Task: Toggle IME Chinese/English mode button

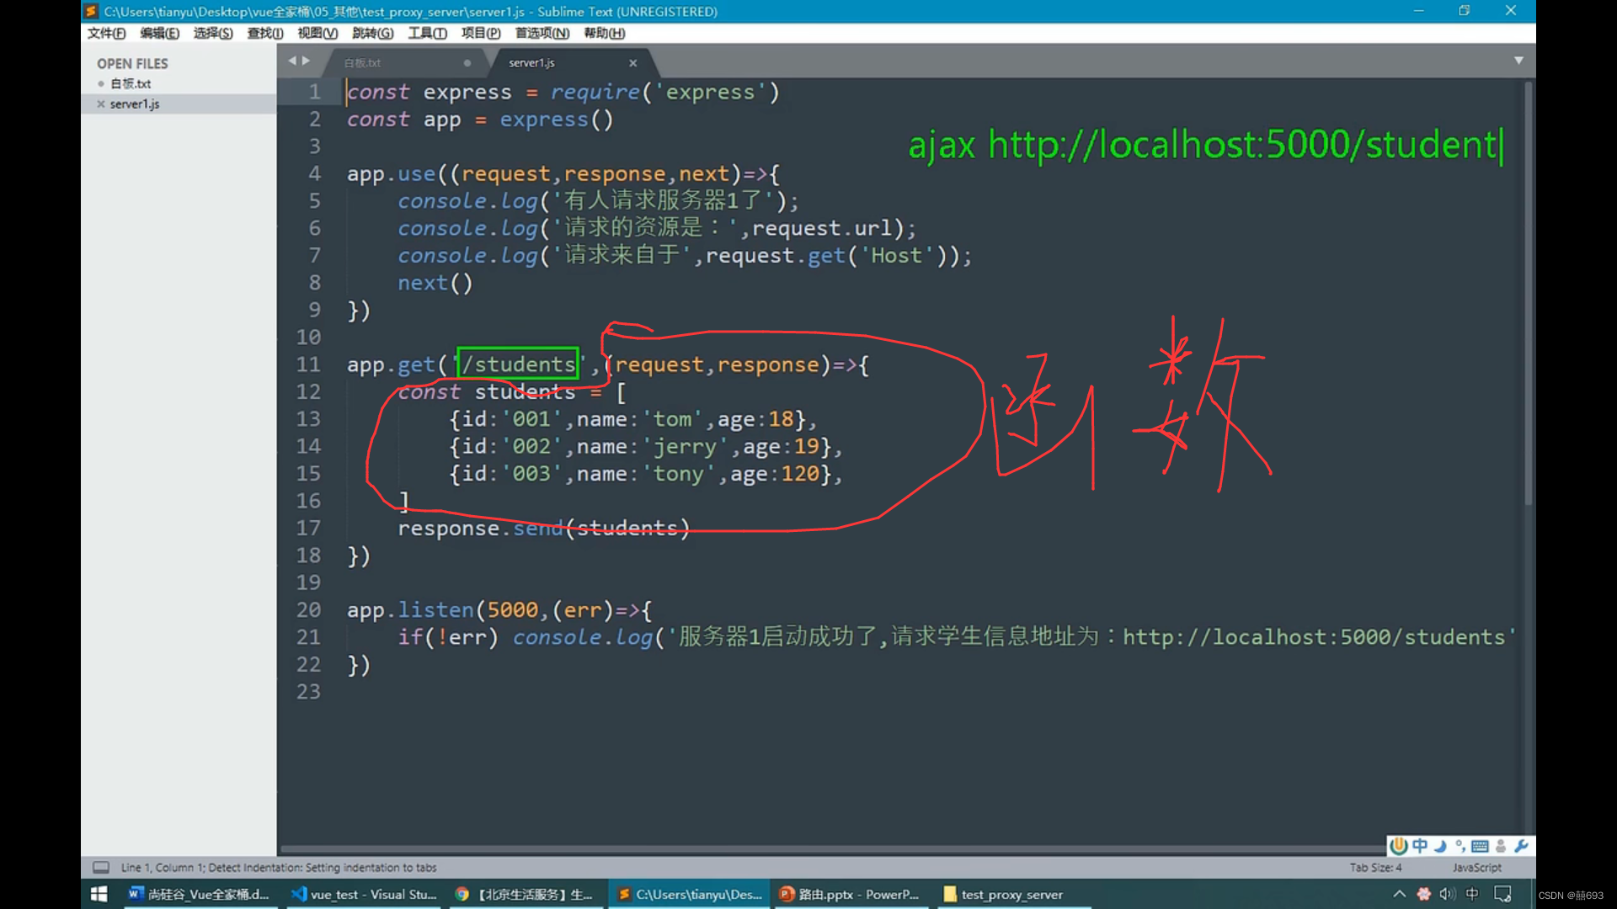Action: (x=1420, y=846)
